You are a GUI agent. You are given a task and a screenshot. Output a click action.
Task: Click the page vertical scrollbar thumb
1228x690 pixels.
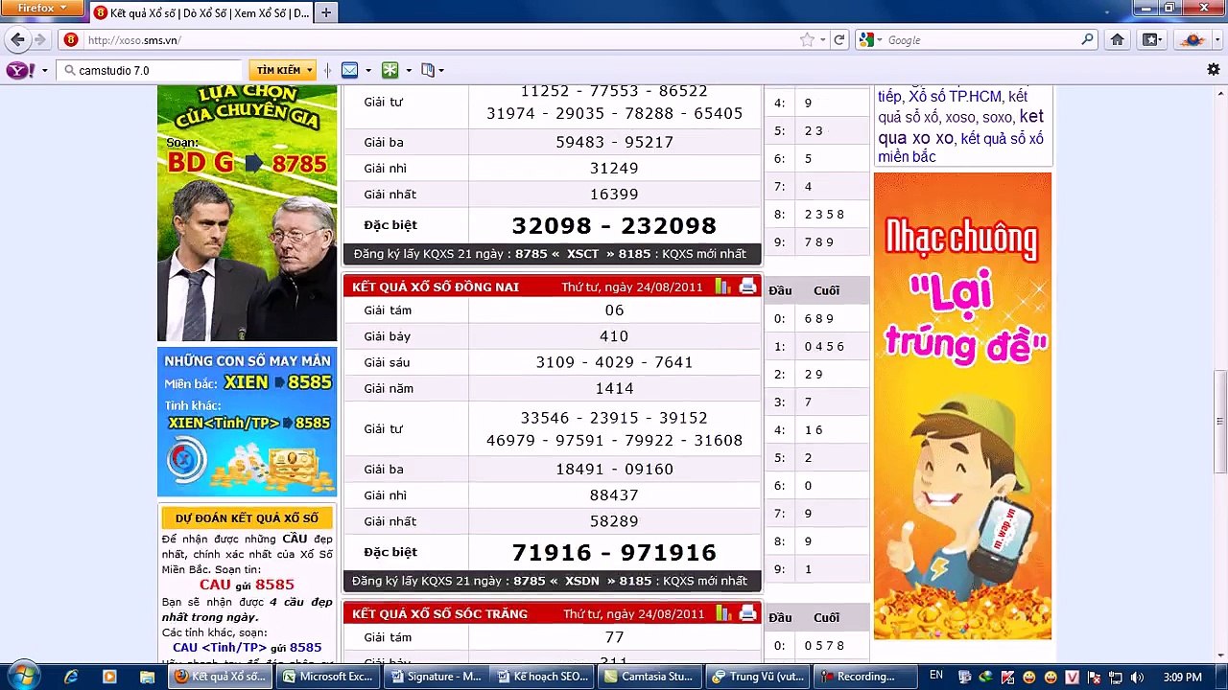(1219, 420)
